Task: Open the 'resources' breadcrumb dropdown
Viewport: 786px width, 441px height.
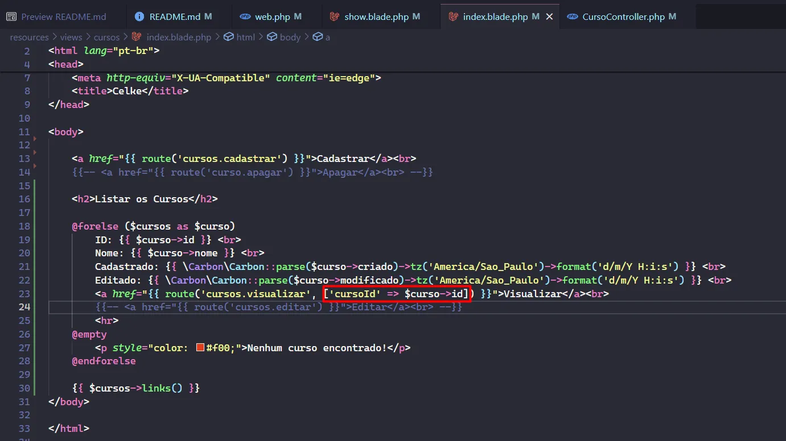Action: pos(29,37)
